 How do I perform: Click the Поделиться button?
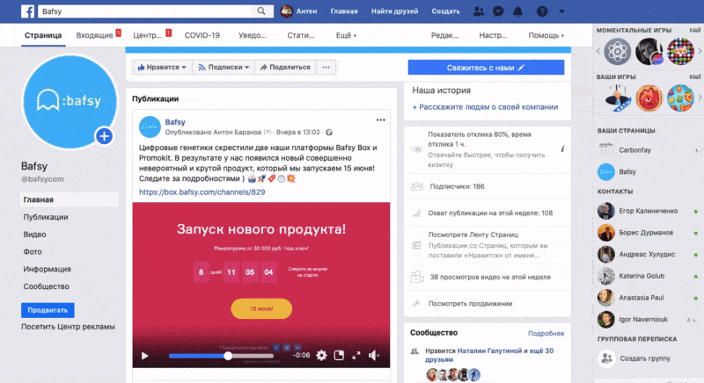(x=285, y=67)
